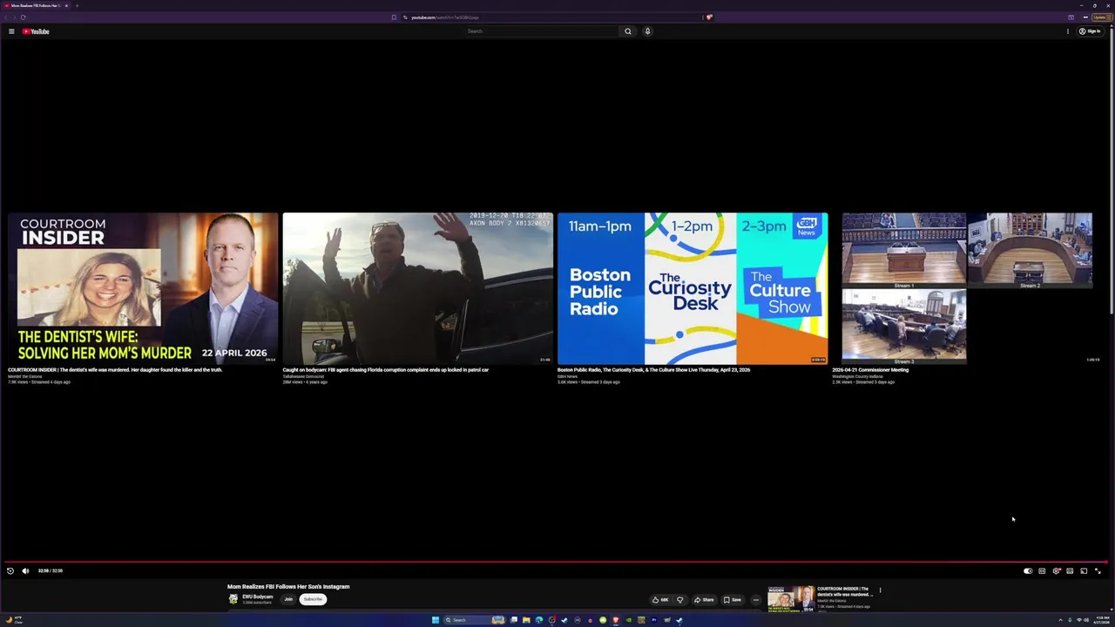Save the video to a playlist
Screen dimensions: 1115x627
click(733, 599)
